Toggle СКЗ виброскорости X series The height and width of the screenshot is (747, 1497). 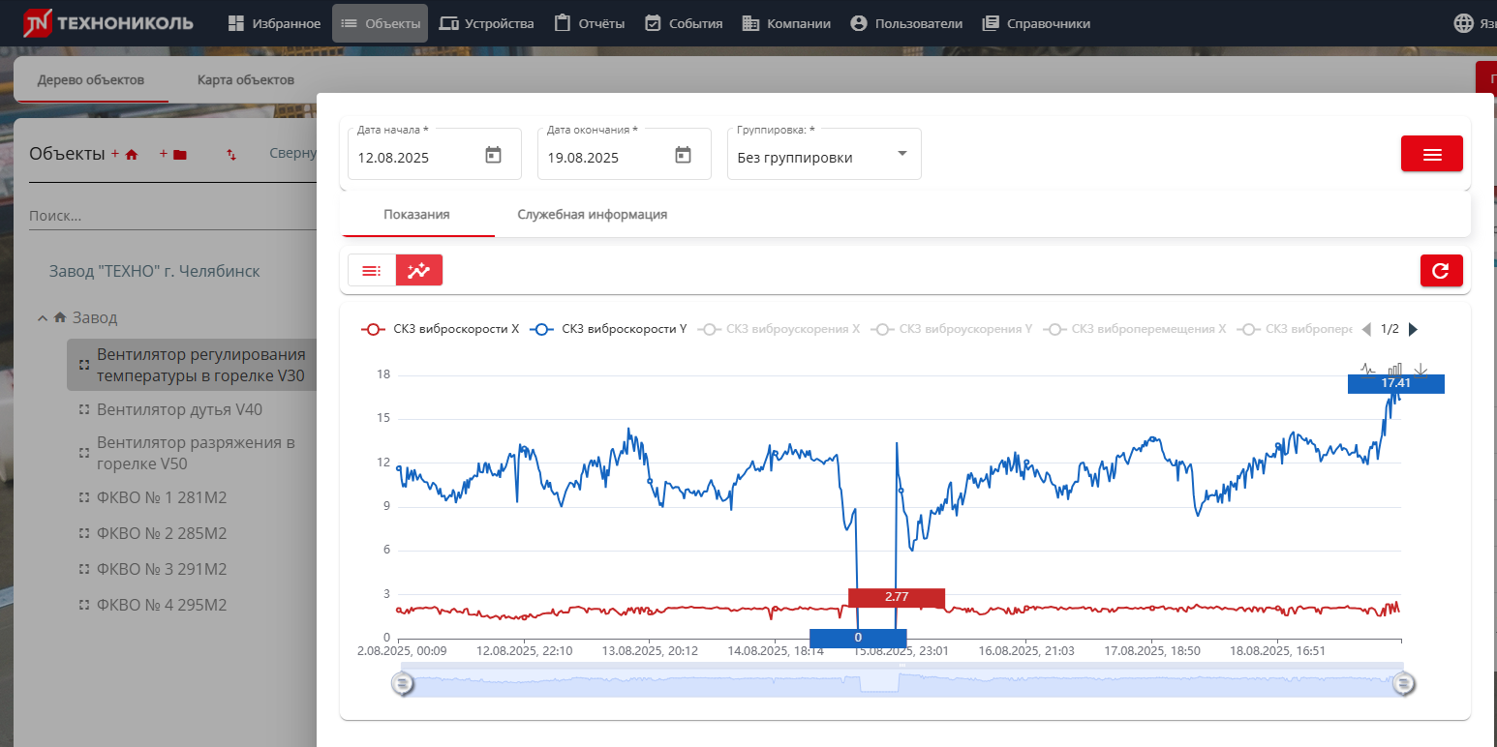(441, 329)
